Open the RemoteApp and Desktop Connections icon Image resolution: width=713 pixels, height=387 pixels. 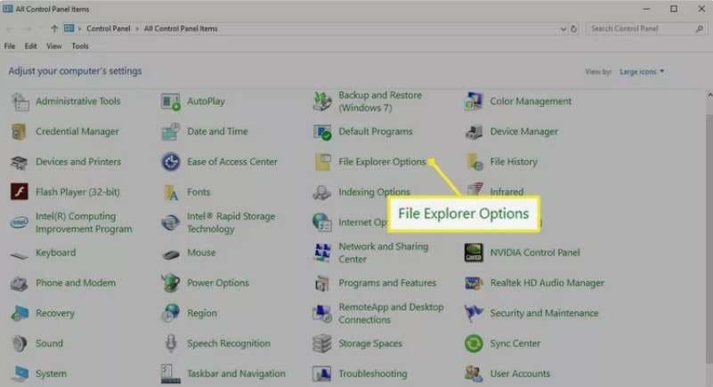pos(322,313)
